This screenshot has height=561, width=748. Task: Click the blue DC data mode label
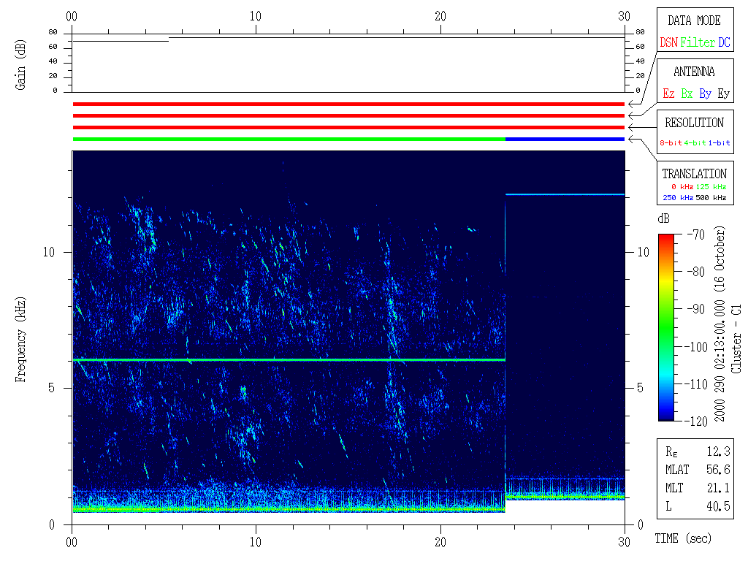(724, 43)
